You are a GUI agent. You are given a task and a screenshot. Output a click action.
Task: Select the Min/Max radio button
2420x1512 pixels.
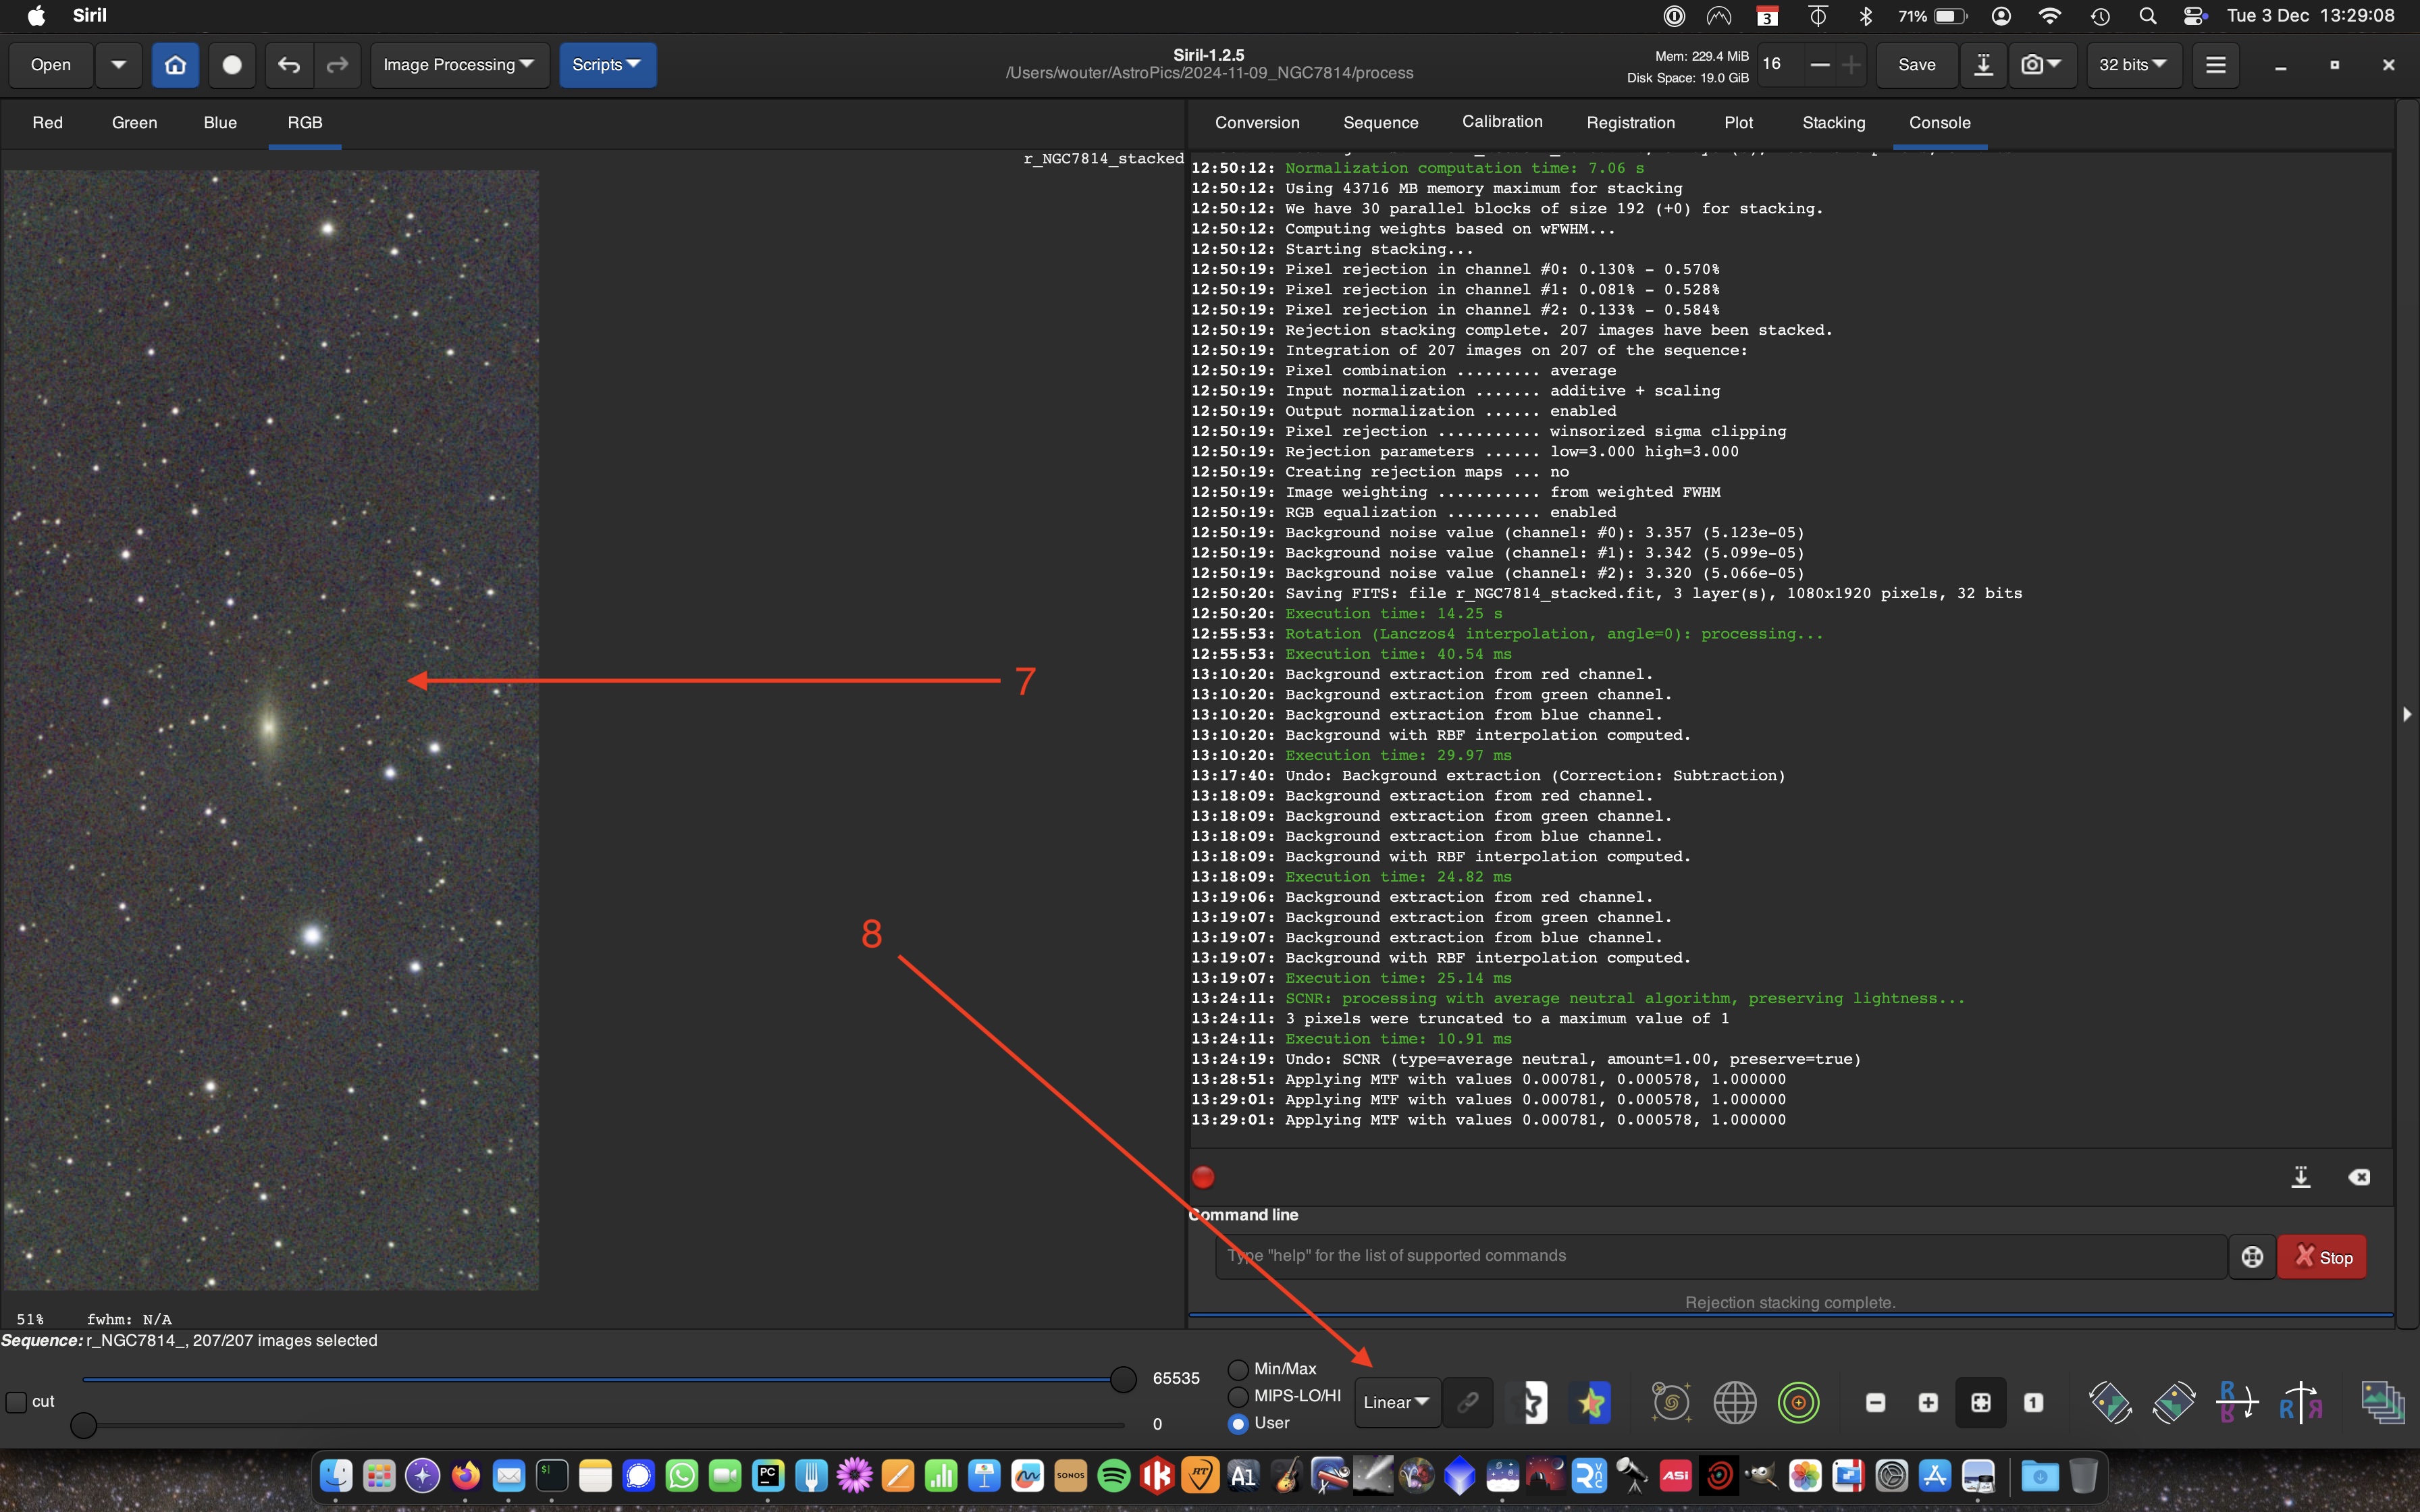point(1238,1369)
